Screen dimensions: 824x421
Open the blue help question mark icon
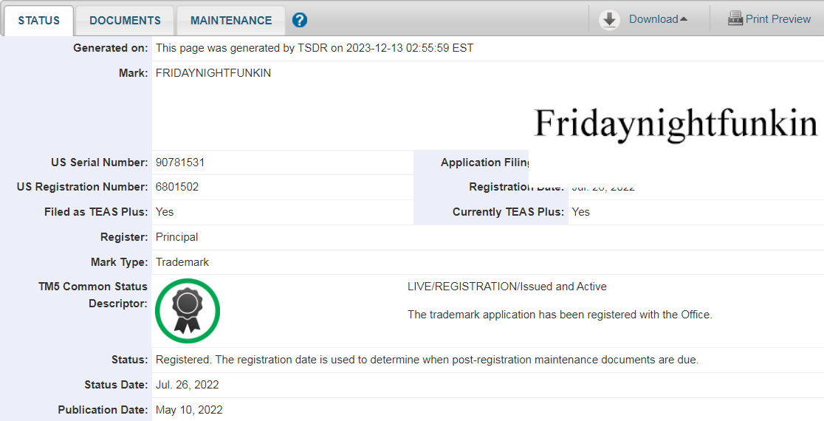[x=300, y=21]
